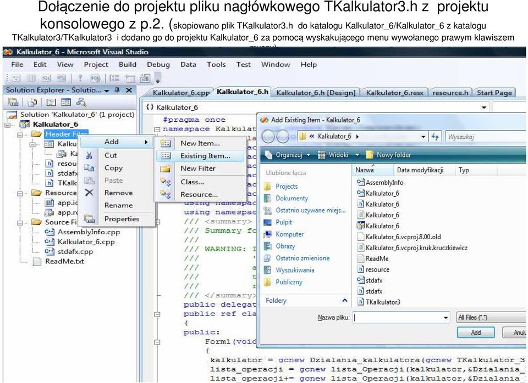Open Properties from the context menu
Image resolution: width=528 pixels, height=383 pixels.
coord(122,219)
